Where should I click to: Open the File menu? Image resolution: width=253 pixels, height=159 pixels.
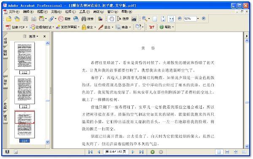[x=14, y=12]
